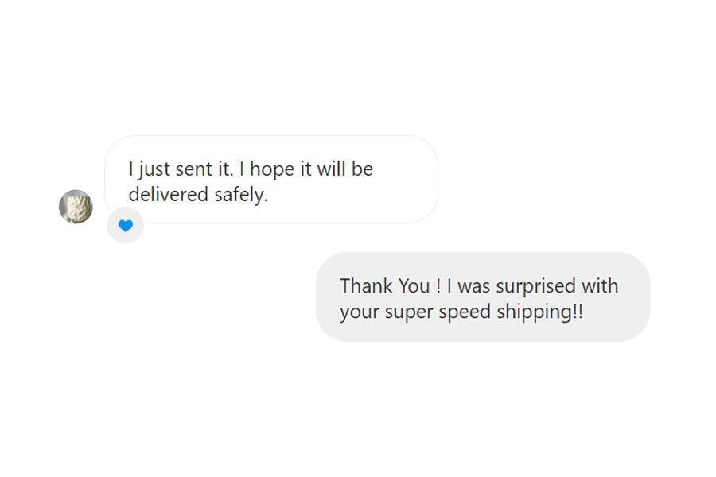
Task: Click the word "speed" in the reply
Action: coord(465,312)
